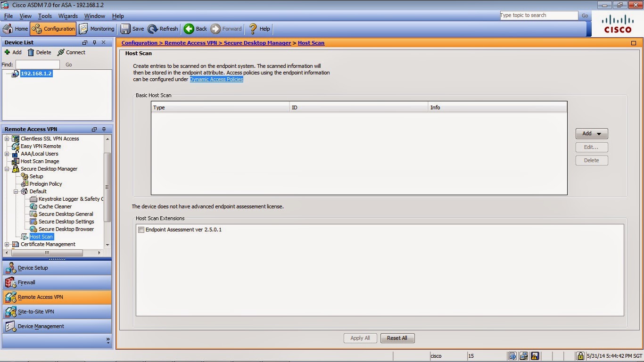Select Easy VPN Remote tree item
Screen dimensions: 644x362
pos(41,146)
